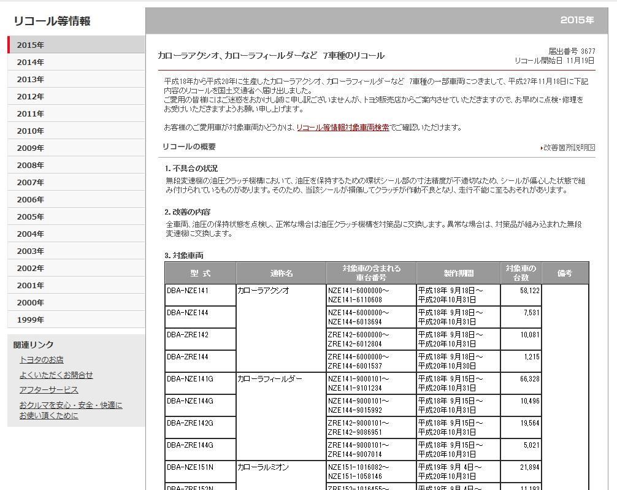Choose 2011年 in the year list
This screenshot has height=490, width=617.
click(x=76, y=113)
